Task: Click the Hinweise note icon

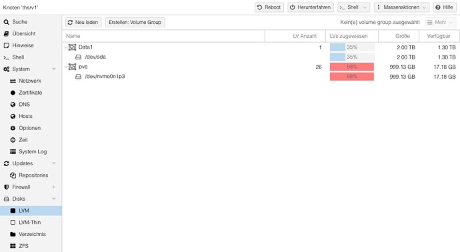Action: pyautogui.click(x=7, y=45)
